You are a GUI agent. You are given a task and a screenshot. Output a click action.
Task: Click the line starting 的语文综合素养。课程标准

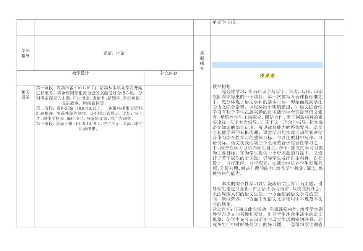[267, 107]
